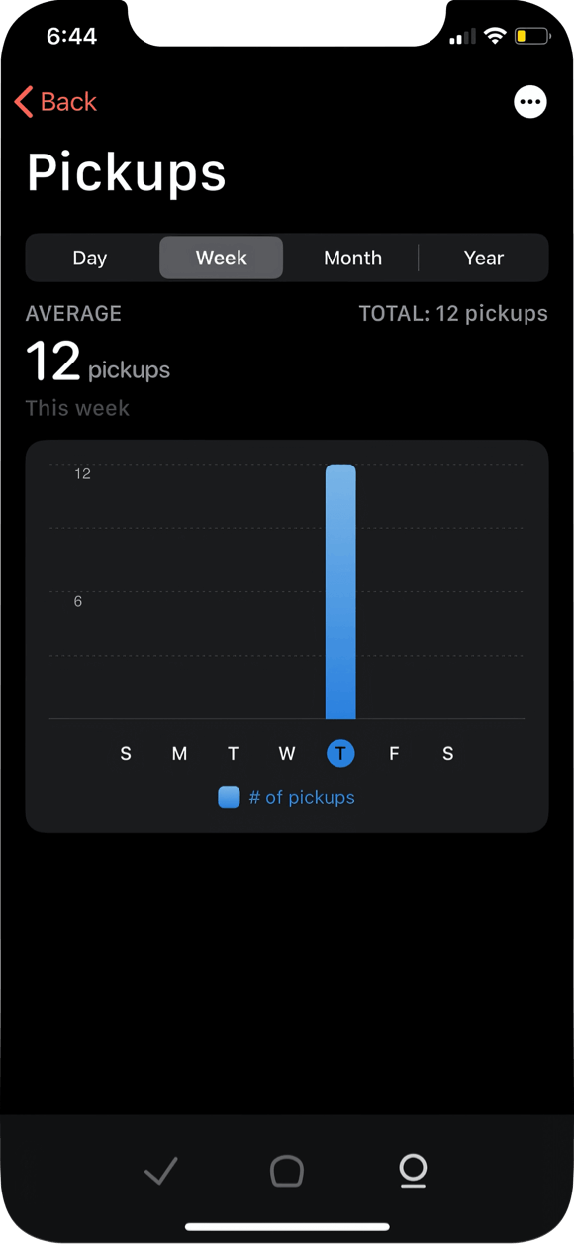This screenshot has height=1244, width=574.
Task: Select the highlighted Thursday day marker
Action: [x=340, y=754]
